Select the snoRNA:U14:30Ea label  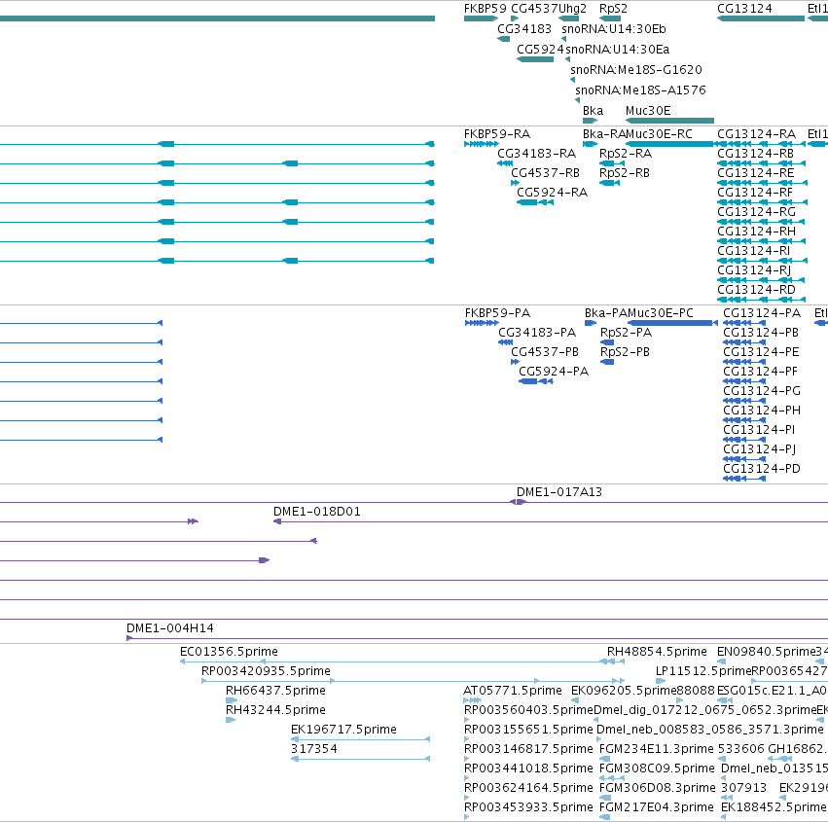pyautogui.click(x=617, y=49)
